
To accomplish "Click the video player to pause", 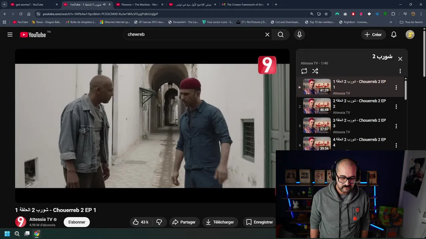I will click(x=152, y=126).
